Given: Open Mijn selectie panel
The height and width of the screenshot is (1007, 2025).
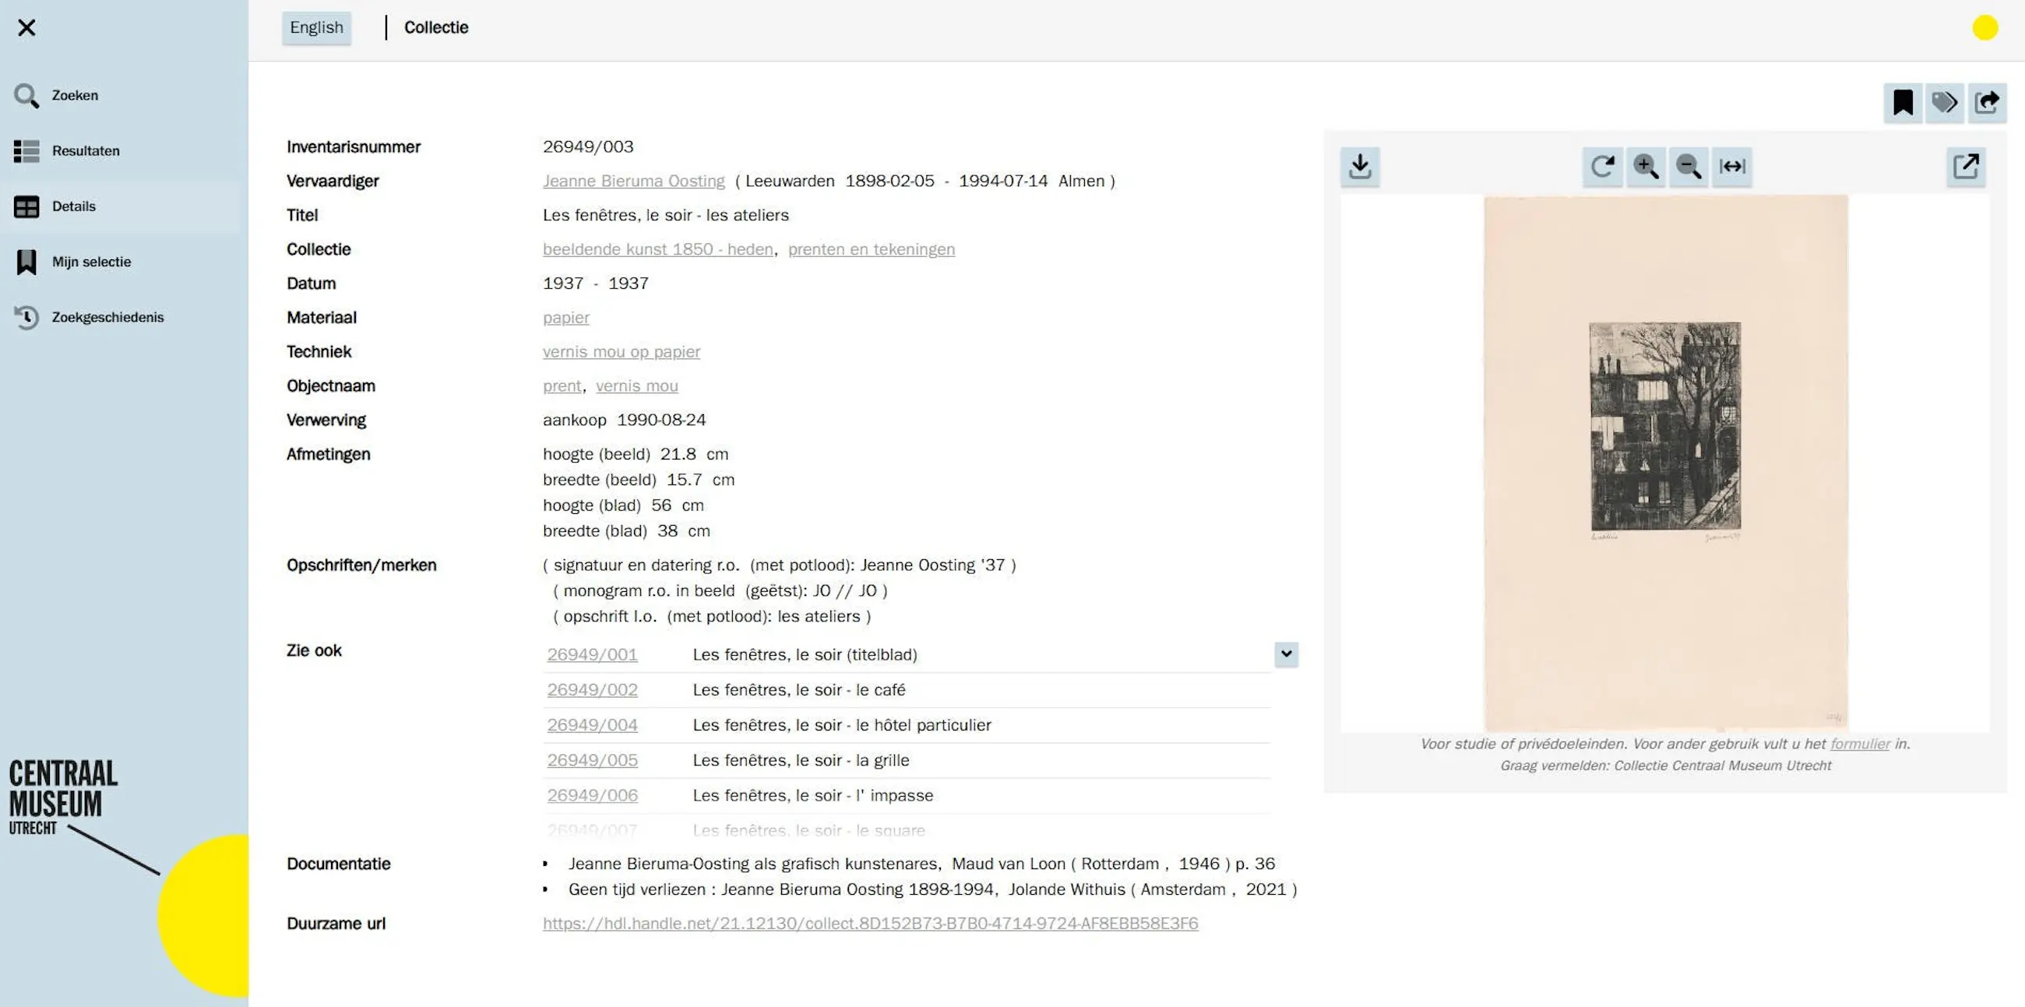Looking at the screenshot, I should point(90,262).
